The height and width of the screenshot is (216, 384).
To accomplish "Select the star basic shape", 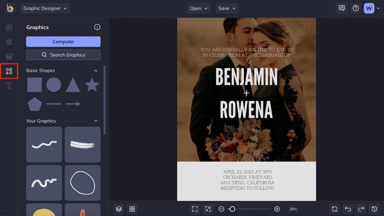I will point(92,85).
